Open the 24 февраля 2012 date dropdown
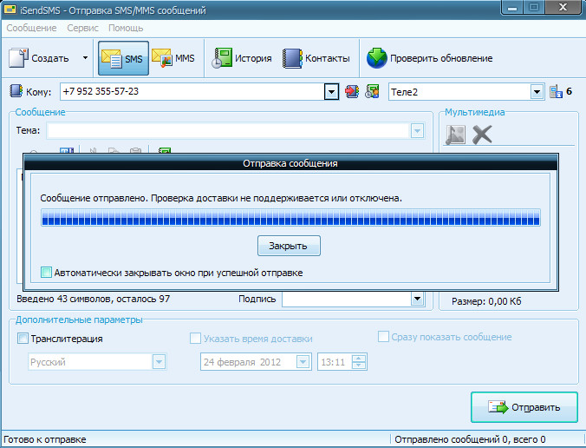Viewport: 586px width, 448px height. (x=303, y=362)
